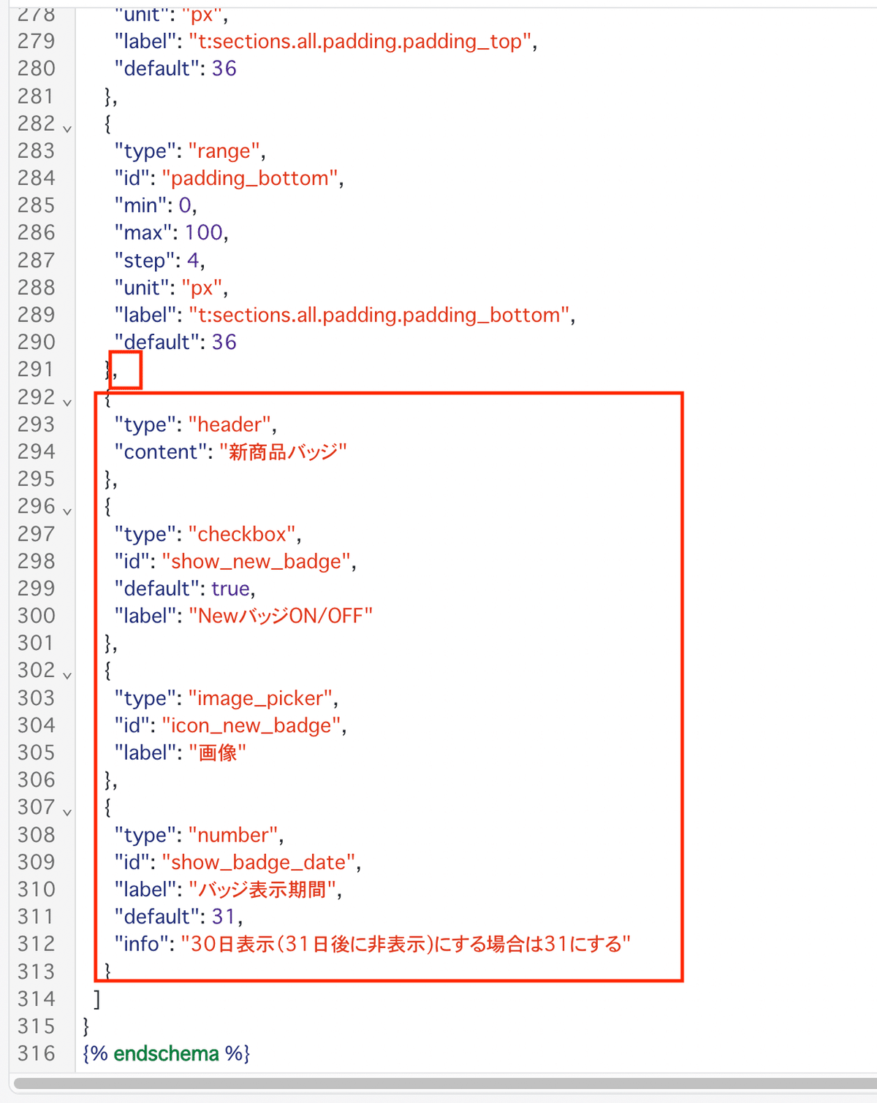The height and width of the screenshot is (1103, 877).
Task: Click the "show_new_badge" id string
Action: 256,561
